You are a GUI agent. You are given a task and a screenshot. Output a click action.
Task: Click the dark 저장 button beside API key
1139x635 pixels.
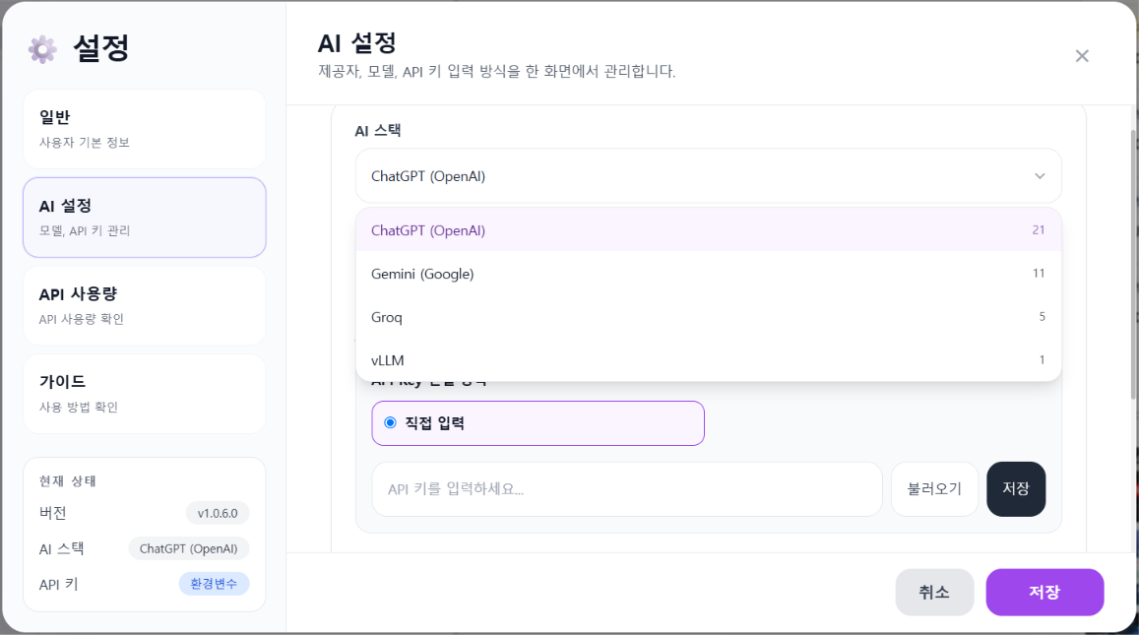[1016, 489]
